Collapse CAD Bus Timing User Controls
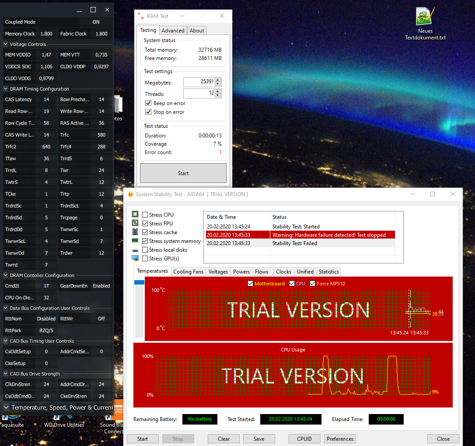475x446 pixels. (5, 341)
